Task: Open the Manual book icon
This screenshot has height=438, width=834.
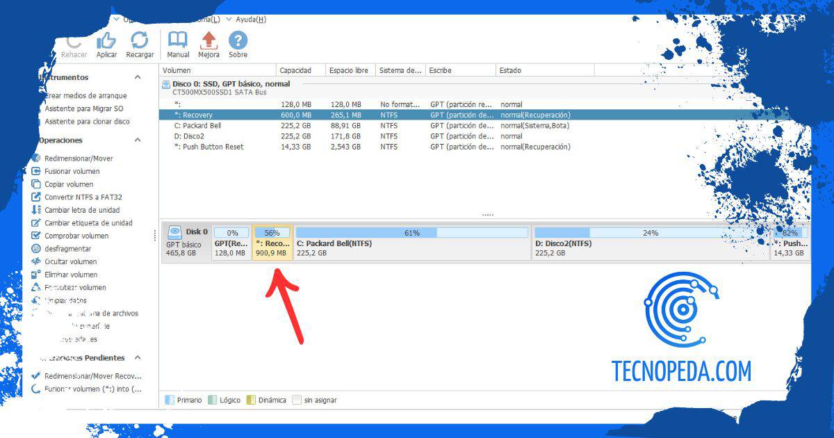Action: (x=178, y=40)
